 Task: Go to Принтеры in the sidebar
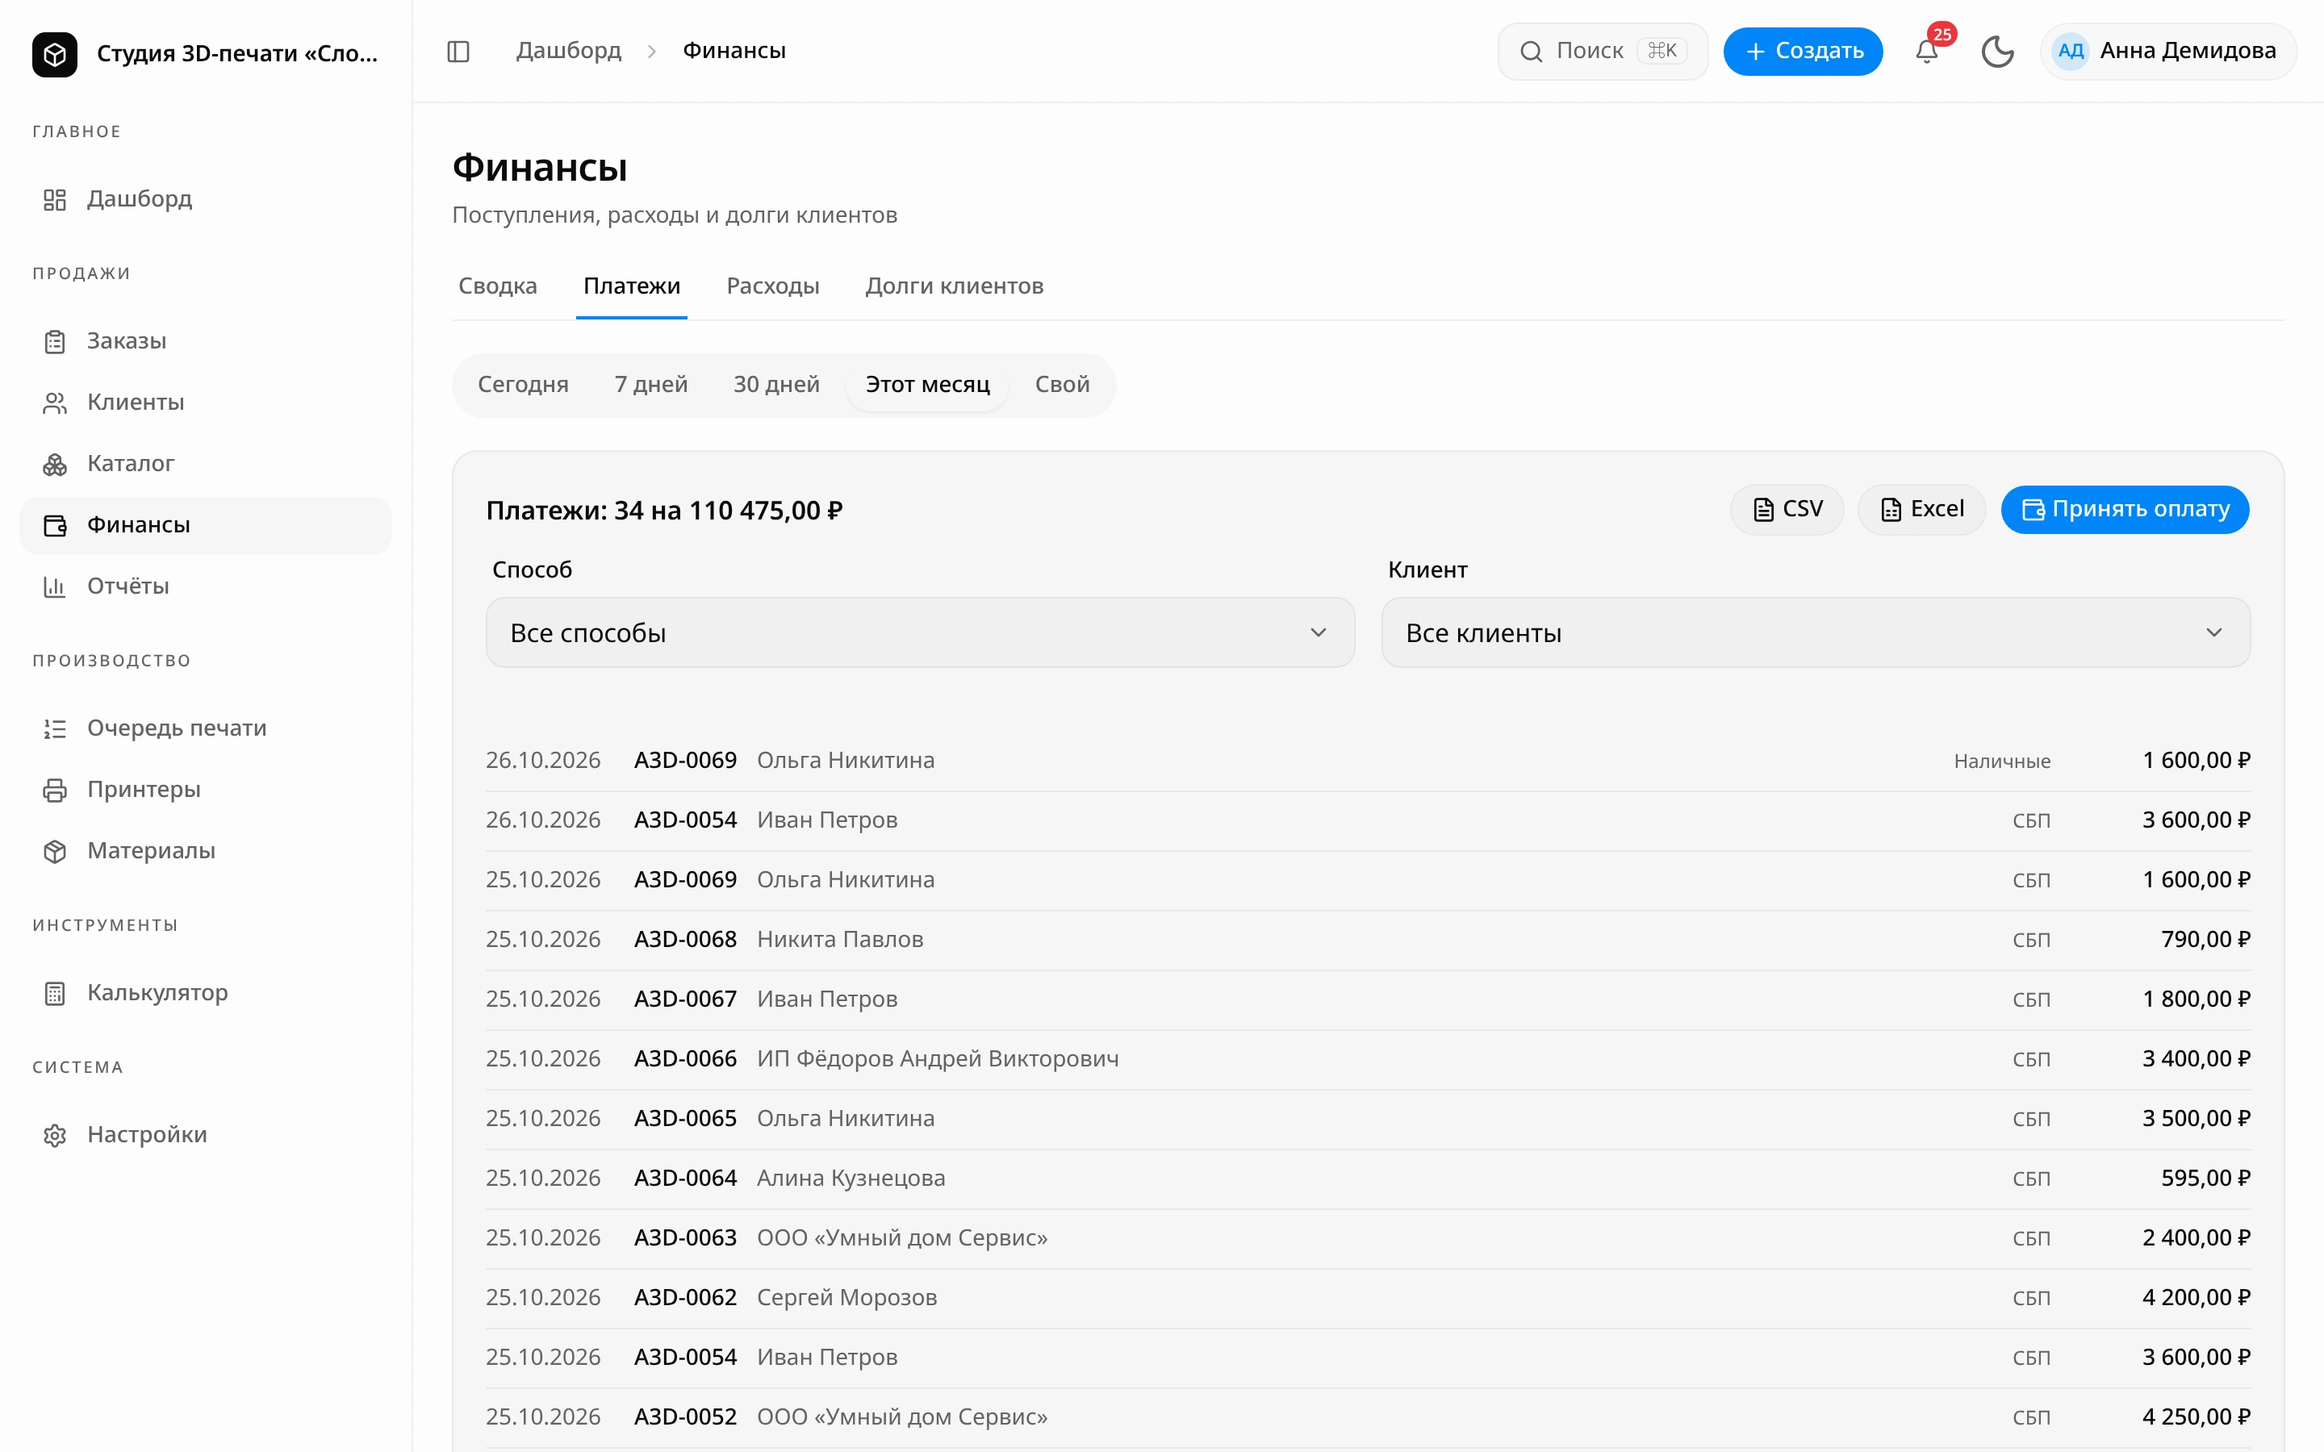tap(206, 790)
